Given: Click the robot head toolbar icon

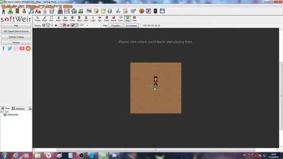Looking at the screenshot, I should [74, 11].
